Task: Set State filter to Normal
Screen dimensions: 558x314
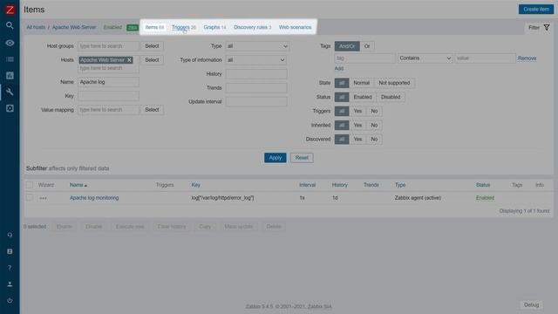Action: tap(361, 83)
